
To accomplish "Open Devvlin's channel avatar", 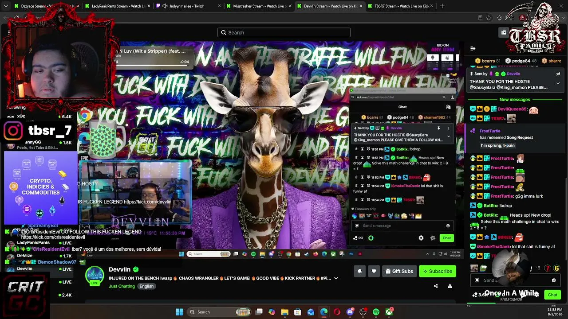I will [95, 276].
